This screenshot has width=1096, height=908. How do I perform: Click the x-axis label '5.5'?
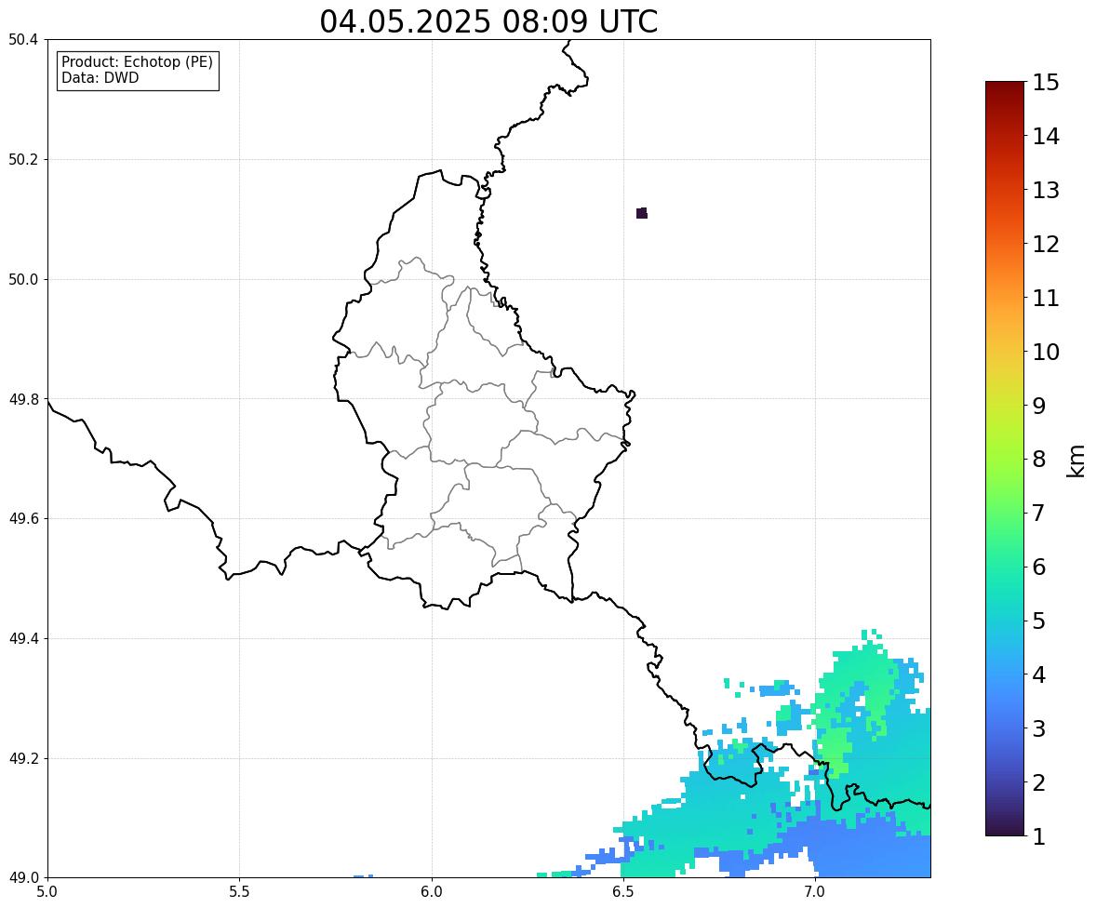pos(239,892)
